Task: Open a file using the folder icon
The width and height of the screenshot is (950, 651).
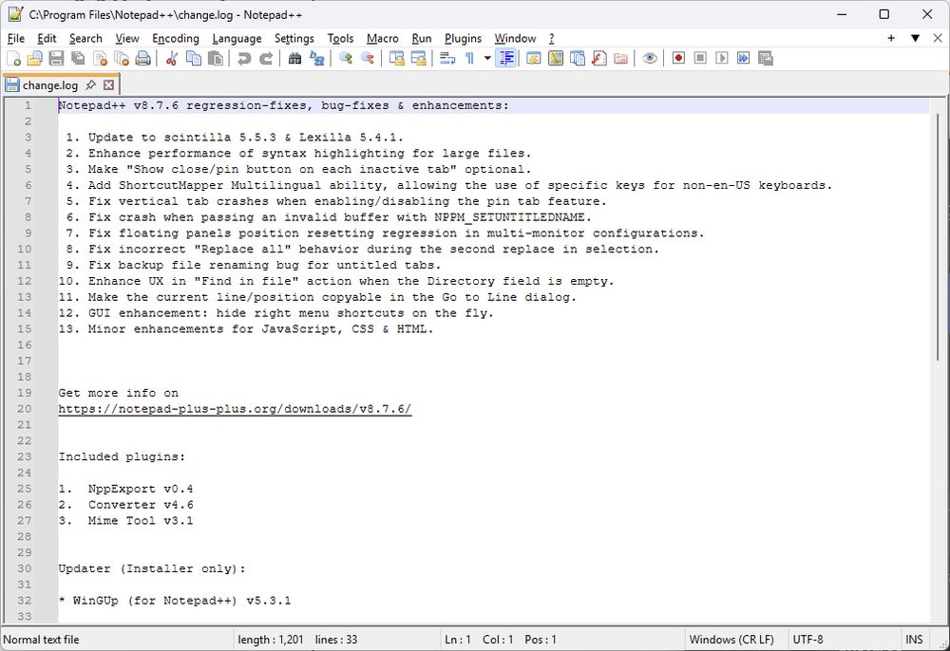Action: click(35, 58)
